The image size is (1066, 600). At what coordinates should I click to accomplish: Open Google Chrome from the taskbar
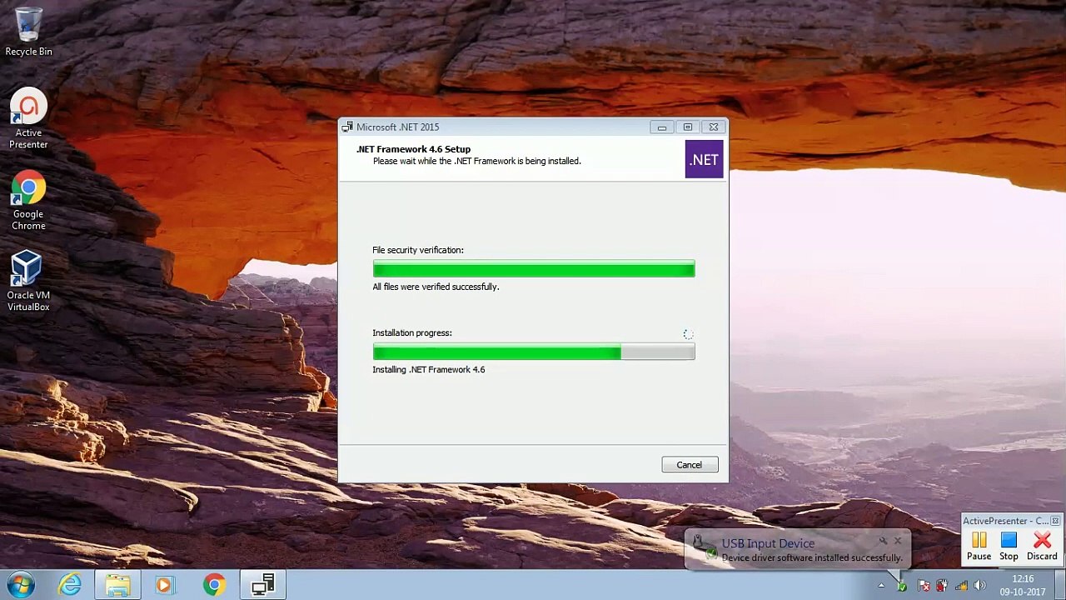pos(214,585)
